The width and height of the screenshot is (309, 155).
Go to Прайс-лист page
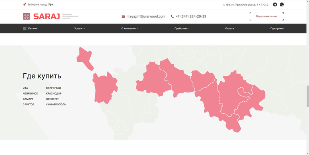point(181,28)
